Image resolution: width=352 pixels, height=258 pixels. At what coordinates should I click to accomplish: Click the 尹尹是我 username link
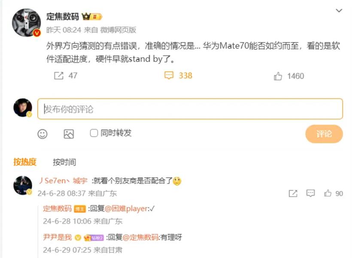coord(58,237)
